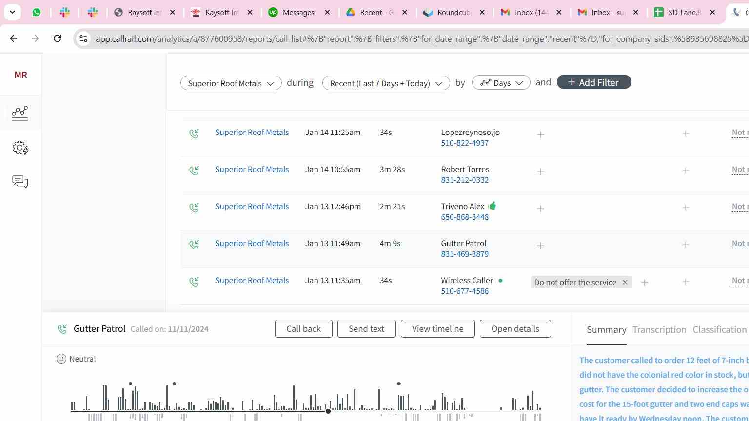Click green thumbs-up icon next to Triveno Alex
This screenshot has width=749, height=421.
(492, 206)
